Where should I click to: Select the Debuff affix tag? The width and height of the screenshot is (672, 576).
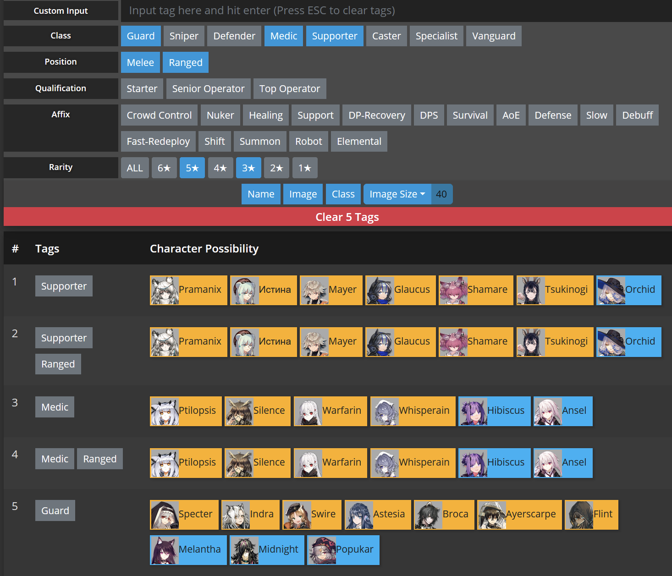tap(638, 115)
